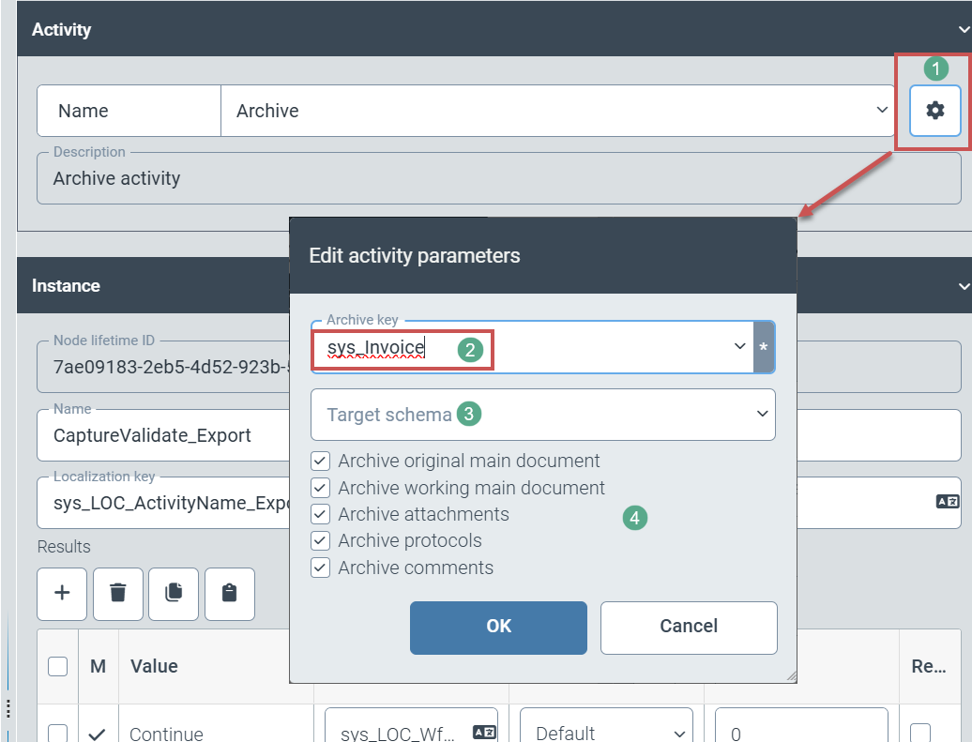Uncheck Archive comments option
This screenshot has height=742, width=972.
321,568
